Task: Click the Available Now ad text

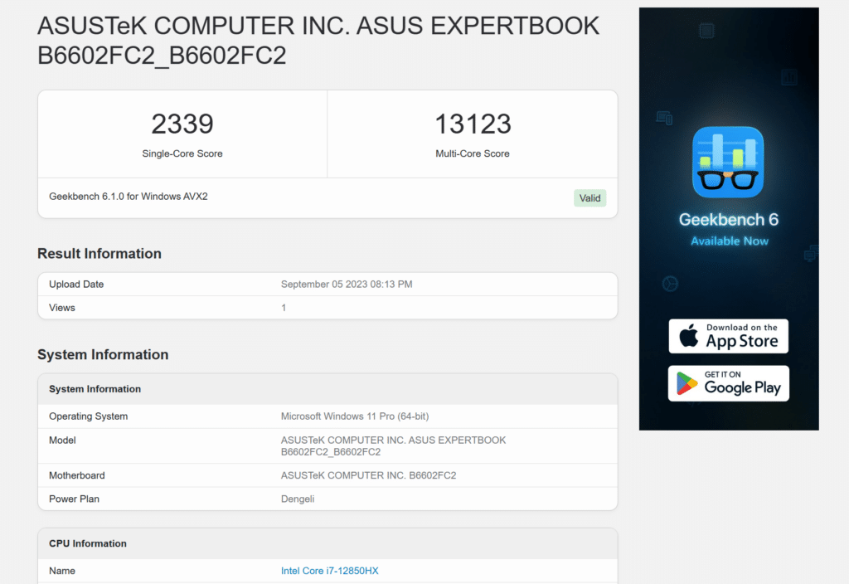Action: [x=730, y=241]
